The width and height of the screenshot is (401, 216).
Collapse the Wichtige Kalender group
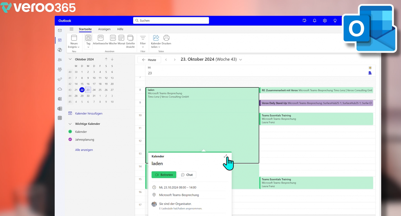click(70, 124)
